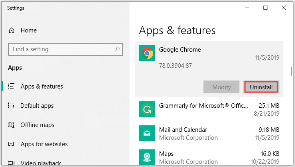The image size is (295, 167).
Task: Click the Maps app icon
Action: tap(146, 157)
